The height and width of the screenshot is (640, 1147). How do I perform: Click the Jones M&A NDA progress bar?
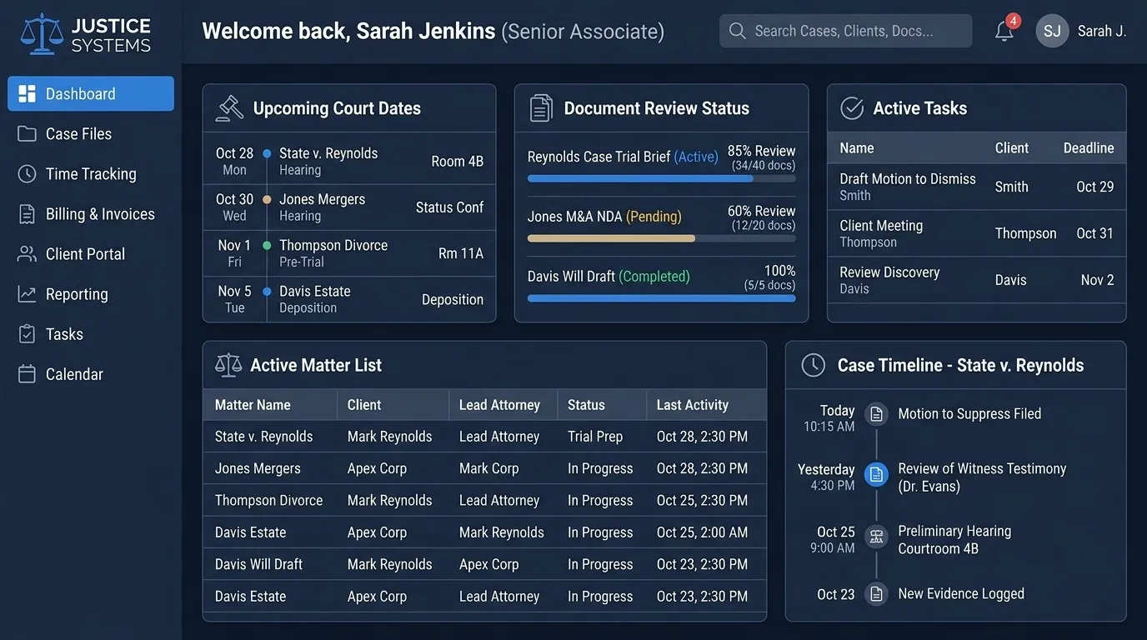click(x=661, y=238)
